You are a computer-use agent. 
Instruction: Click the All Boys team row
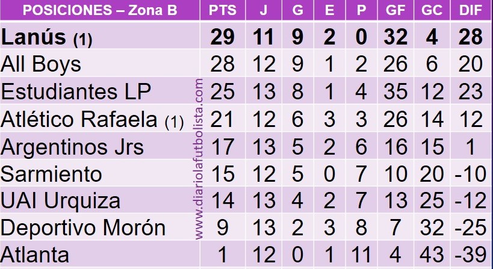247,64
